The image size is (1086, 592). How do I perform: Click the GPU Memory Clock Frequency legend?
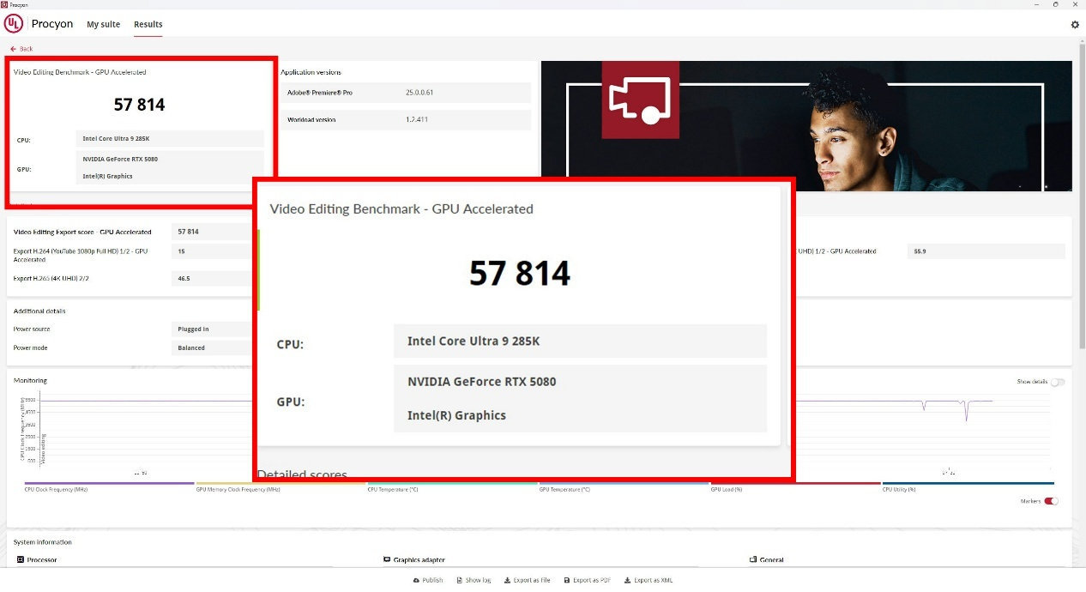[x=238, y=489]
